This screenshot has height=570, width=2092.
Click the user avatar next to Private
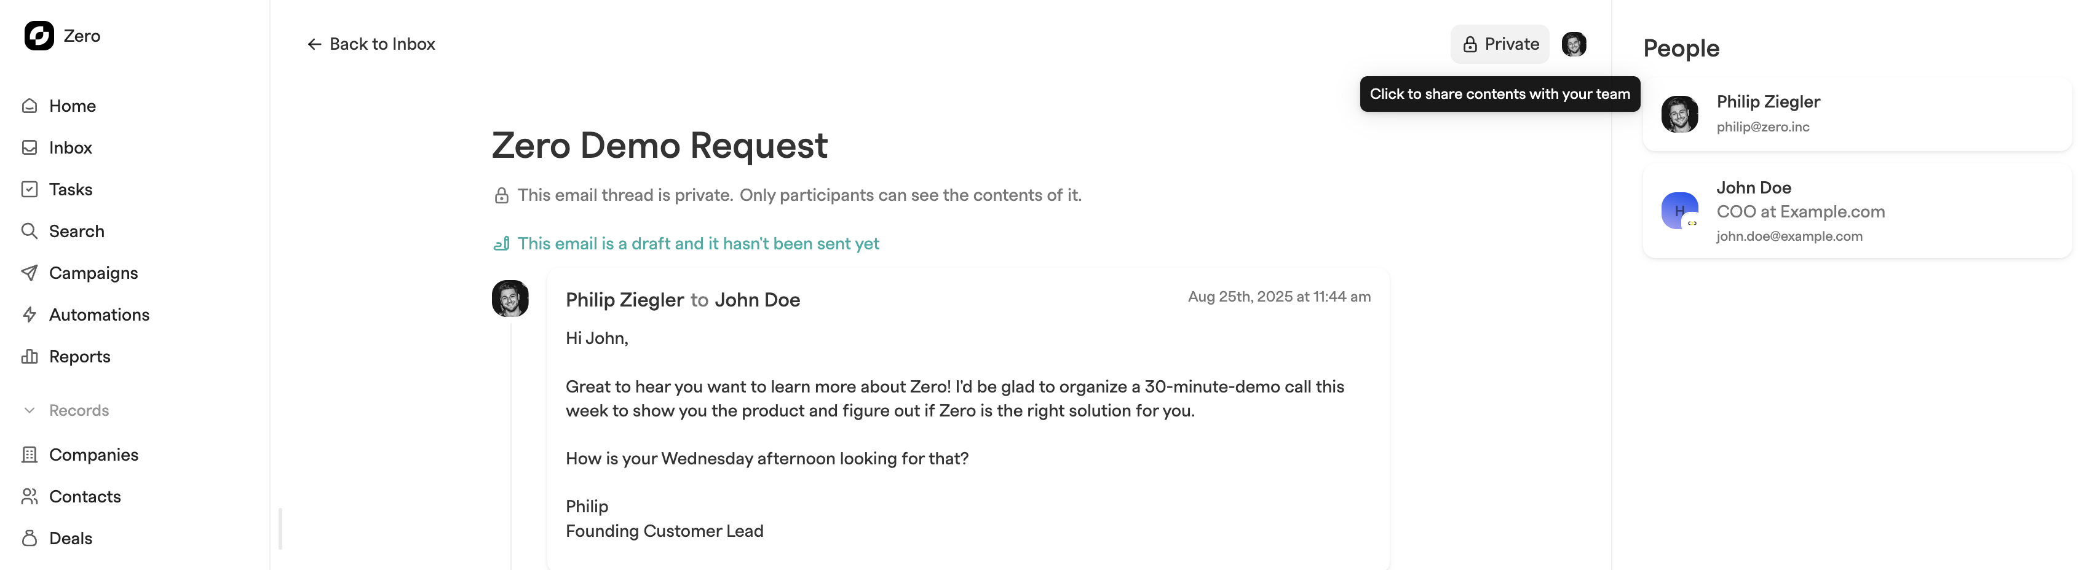pyautogui.click(x=1574, y=44)
